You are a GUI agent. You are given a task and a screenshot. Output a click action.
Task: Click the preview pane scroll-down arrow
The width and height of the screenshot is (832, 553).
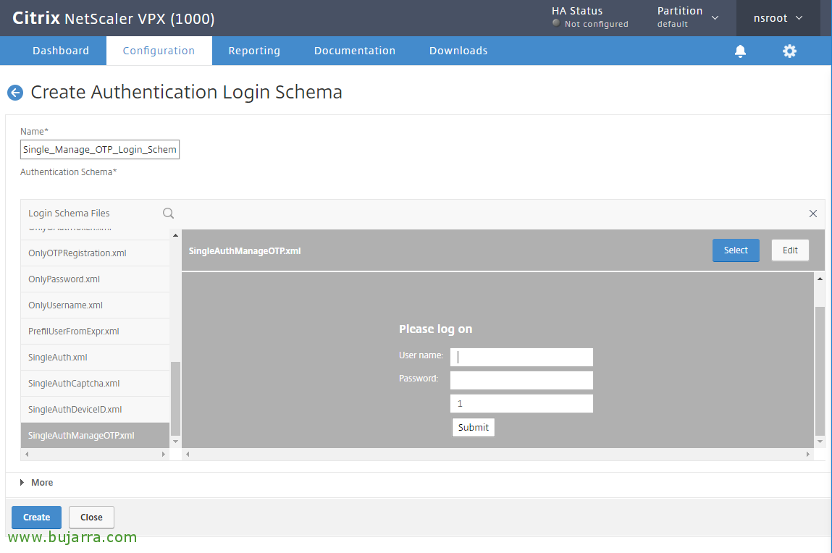click(820, 442)
